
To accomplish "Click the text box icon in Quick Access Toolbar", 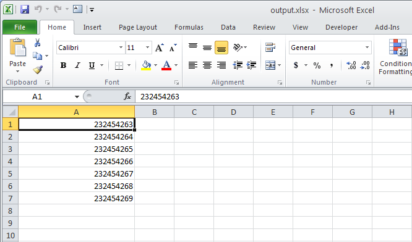I will point(78,9).
